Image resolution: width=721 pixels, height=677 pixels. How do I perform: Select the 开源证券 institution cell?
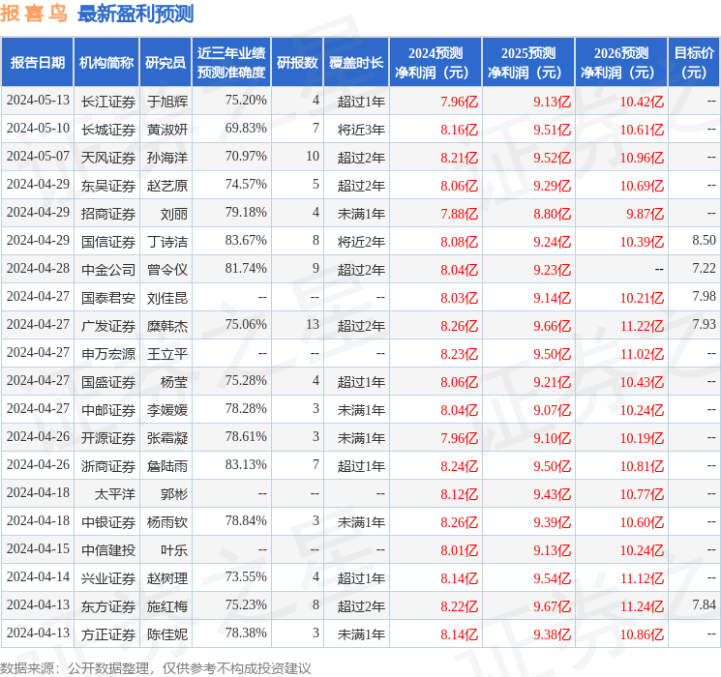coord(108,437)
